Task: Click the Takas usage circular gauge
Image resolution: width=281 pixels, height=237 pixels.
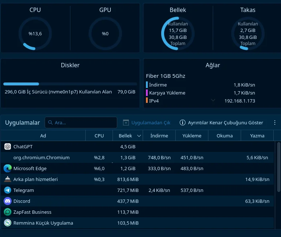Action: (248, 33)
